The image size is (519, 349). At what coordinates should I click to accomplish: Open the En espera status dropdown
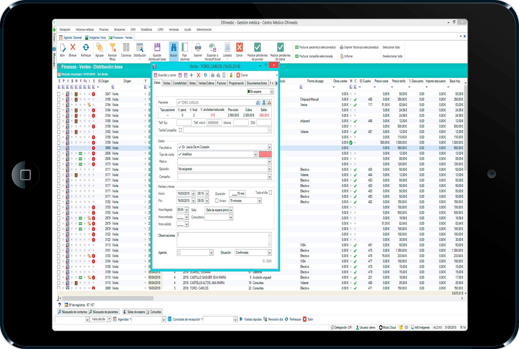click(x=271, y=92)
